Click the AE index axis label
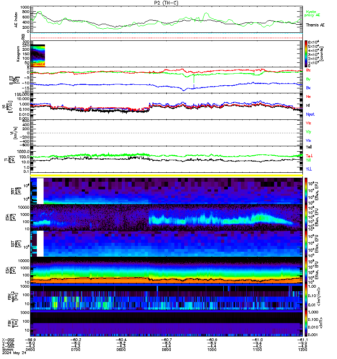 click(x=16, y=20)
